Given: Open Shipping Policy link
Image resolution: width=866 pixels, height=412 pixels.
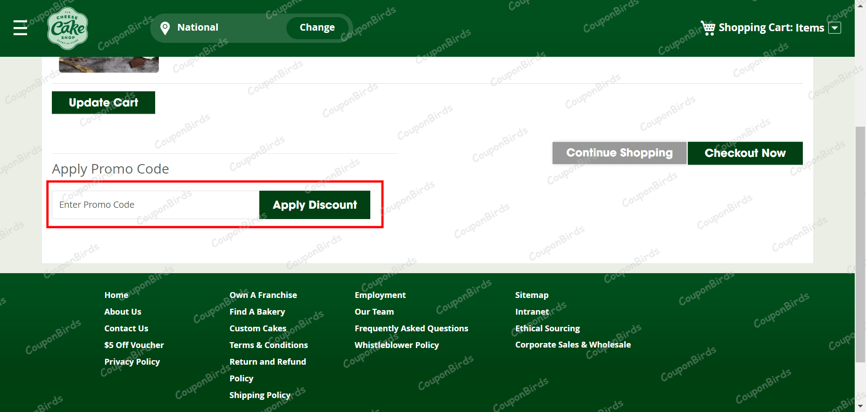Looking at the screenshot, I should 260,395.
